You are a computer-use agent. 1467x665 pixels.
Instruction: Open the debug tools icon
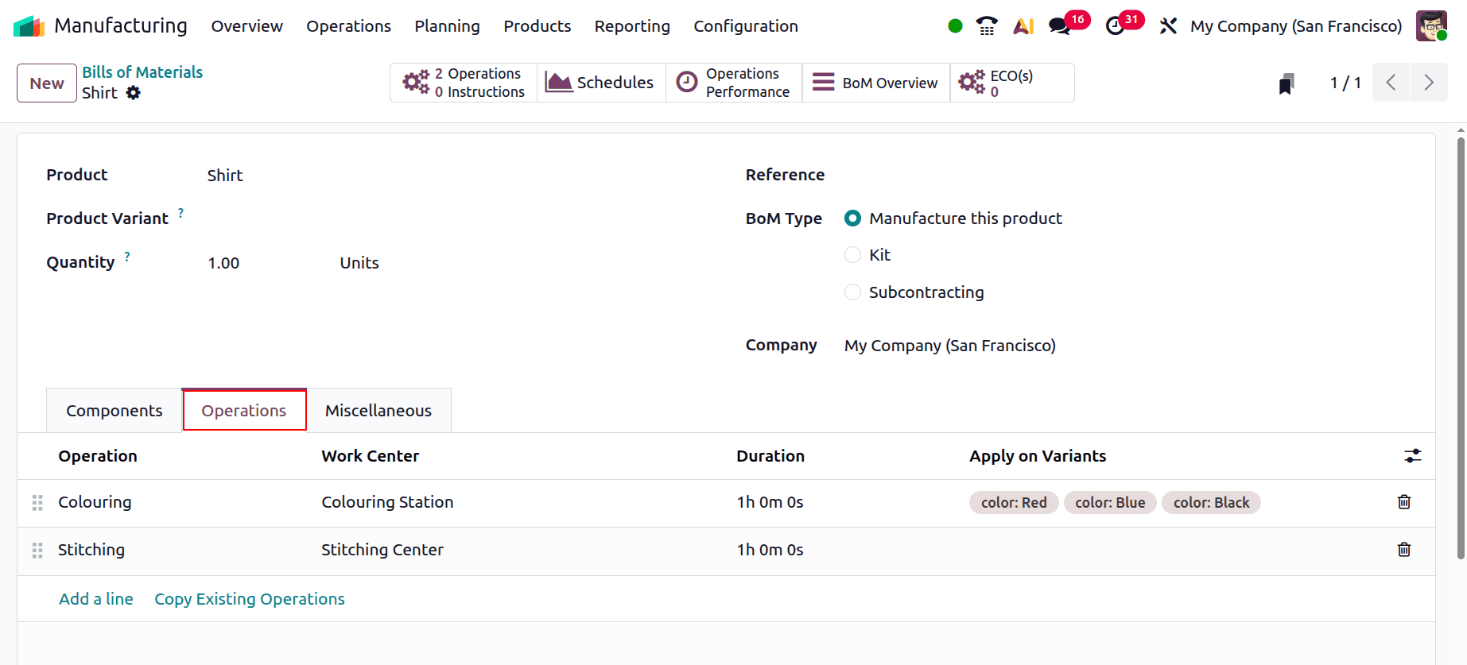pos(1168,26)
